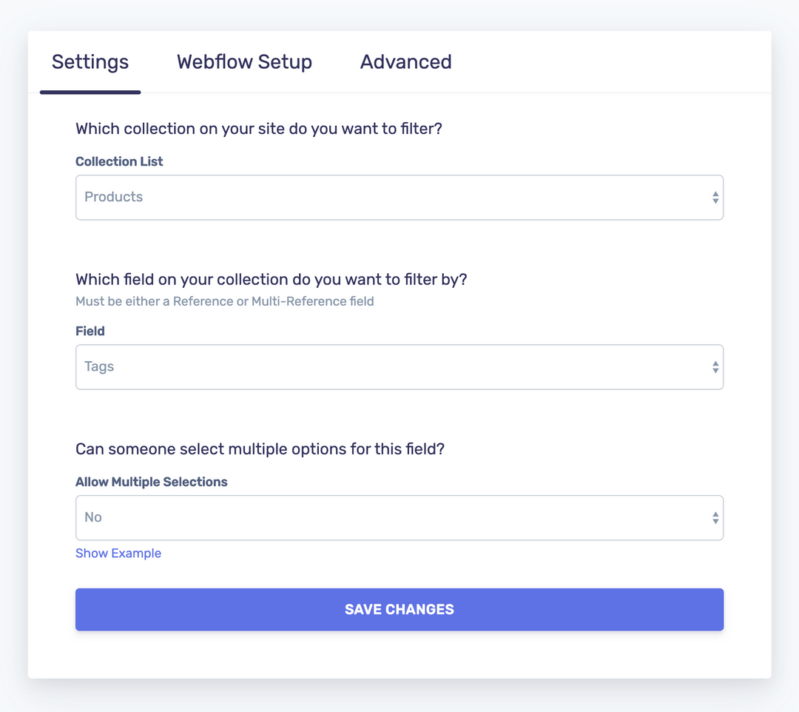Click the Field dropdown's up-down arrows

click(715, 366)
